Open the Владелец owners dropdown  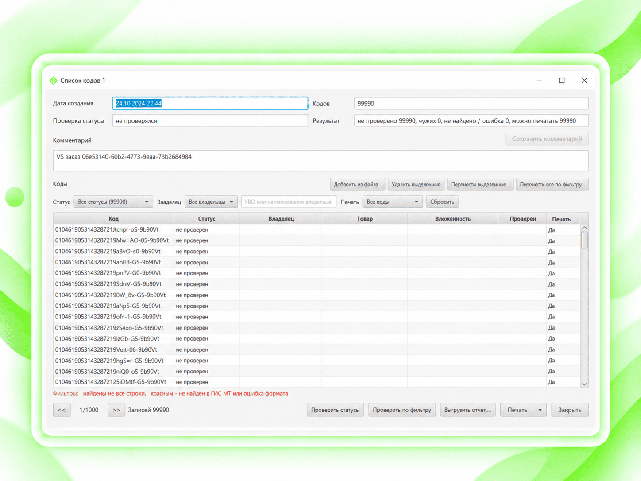(x=211, y=202)
